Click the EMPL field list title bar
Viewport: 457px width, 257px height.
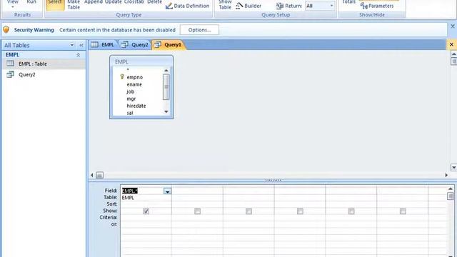pyautogui.click(x=141, y=61)
